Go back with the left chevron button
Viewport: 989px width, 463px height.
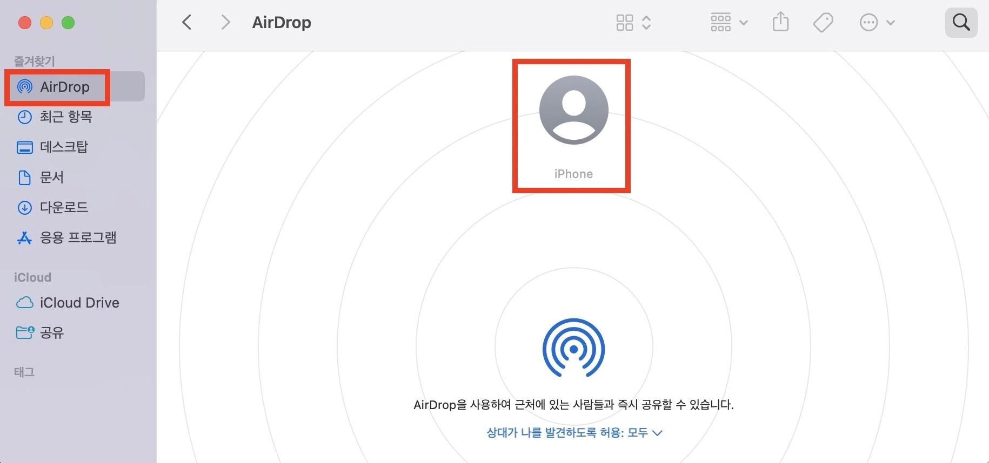click(187, 23)
